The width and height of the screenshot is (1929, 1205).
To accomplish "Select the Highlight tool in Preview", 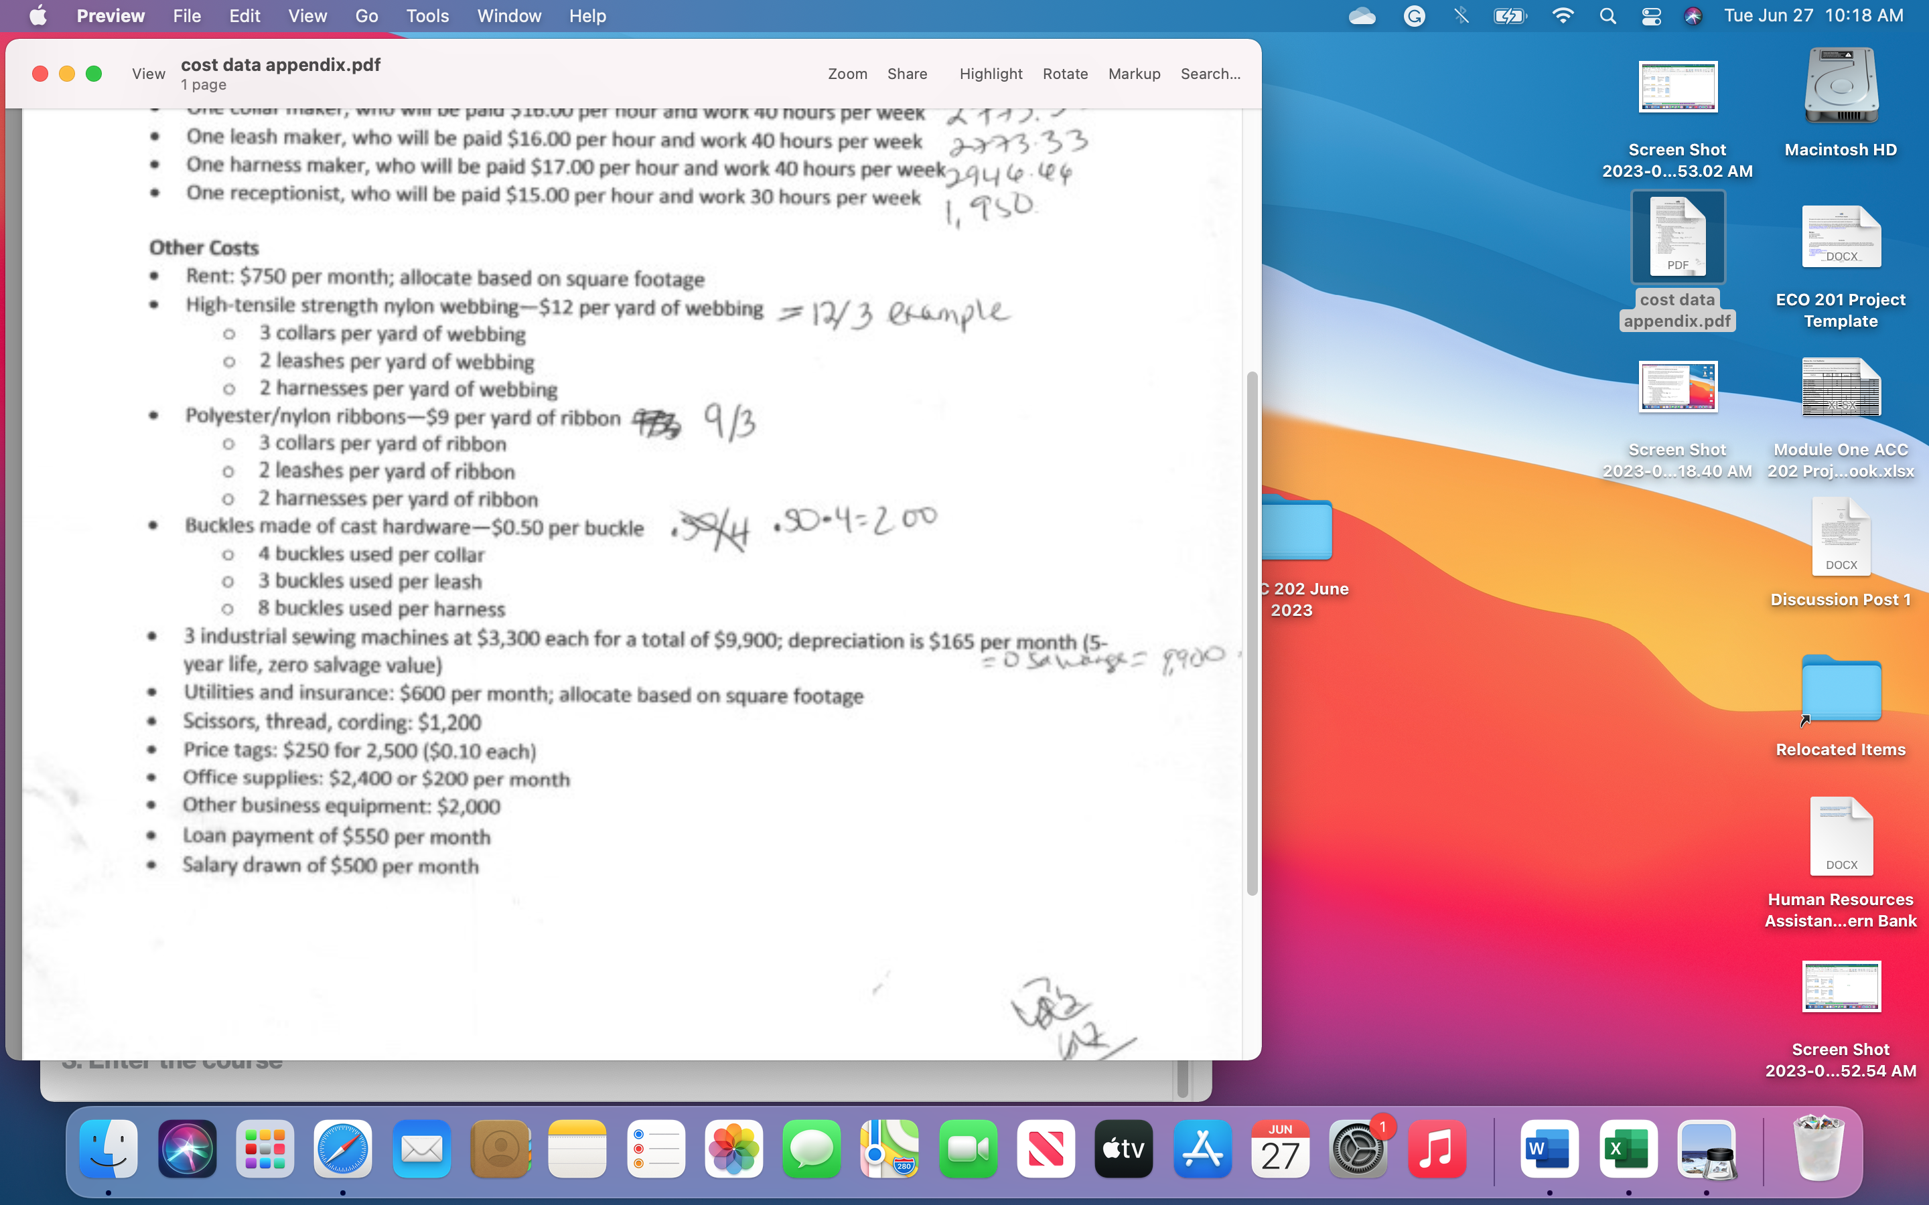I will [x=990, y=74].
